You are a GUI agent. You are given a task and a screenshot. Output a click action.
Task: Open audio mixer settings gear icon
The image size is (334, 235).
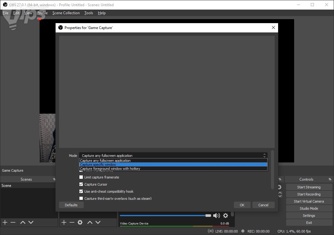pyautogui.click(x=226, y=216)
